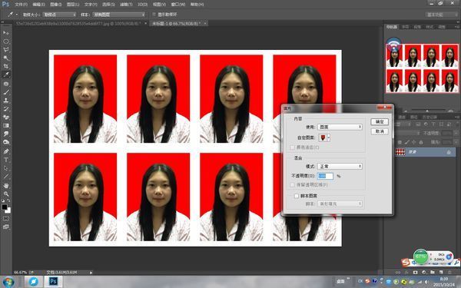Image resolution: width=461 pixels, height=288 pixels.
Task: Open the 使用 dropdown in the Fill dialog
Action: click(x=340, y=127)
